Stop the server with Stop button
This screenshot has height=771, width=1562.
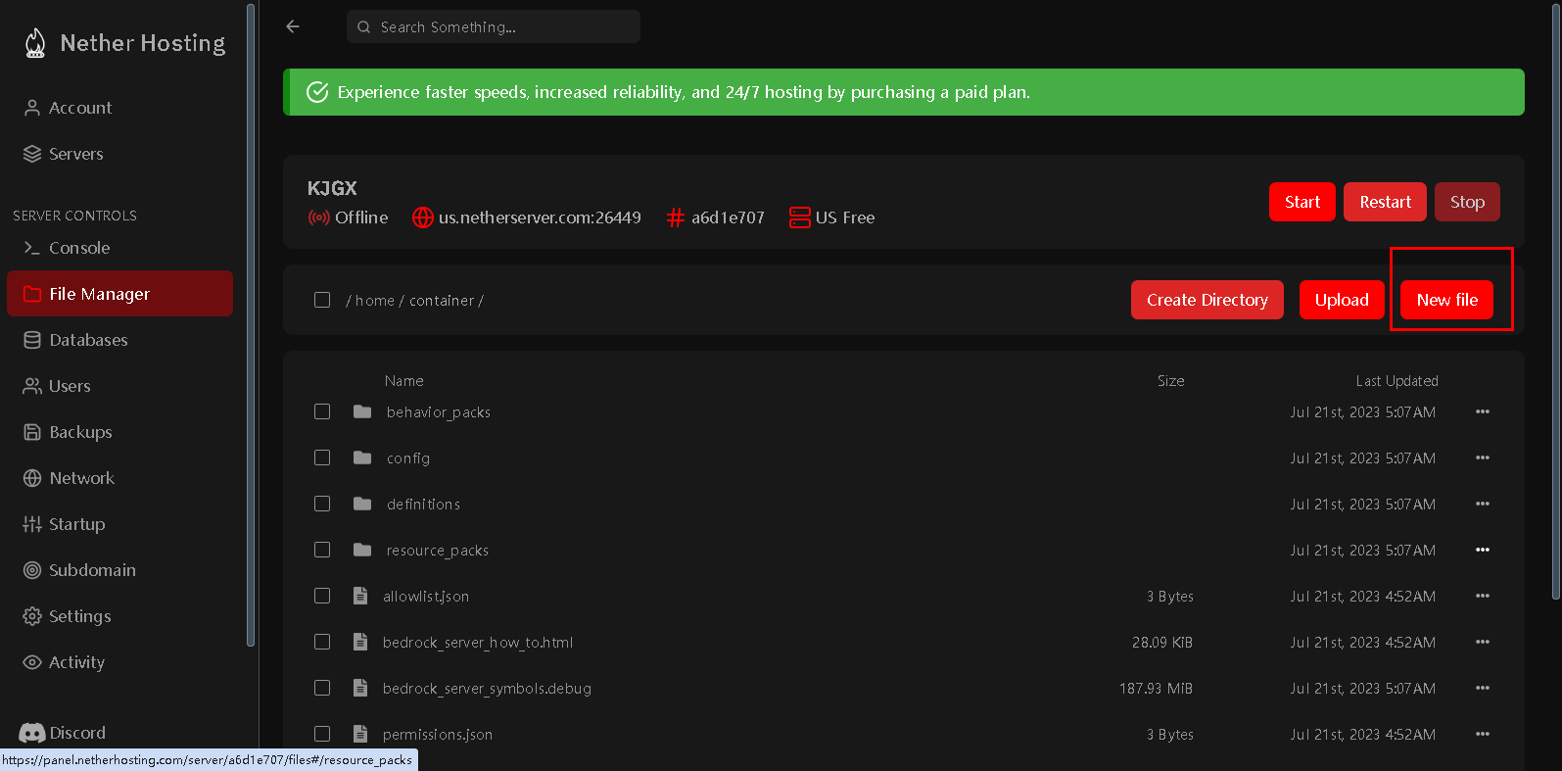click(1467, 202)
